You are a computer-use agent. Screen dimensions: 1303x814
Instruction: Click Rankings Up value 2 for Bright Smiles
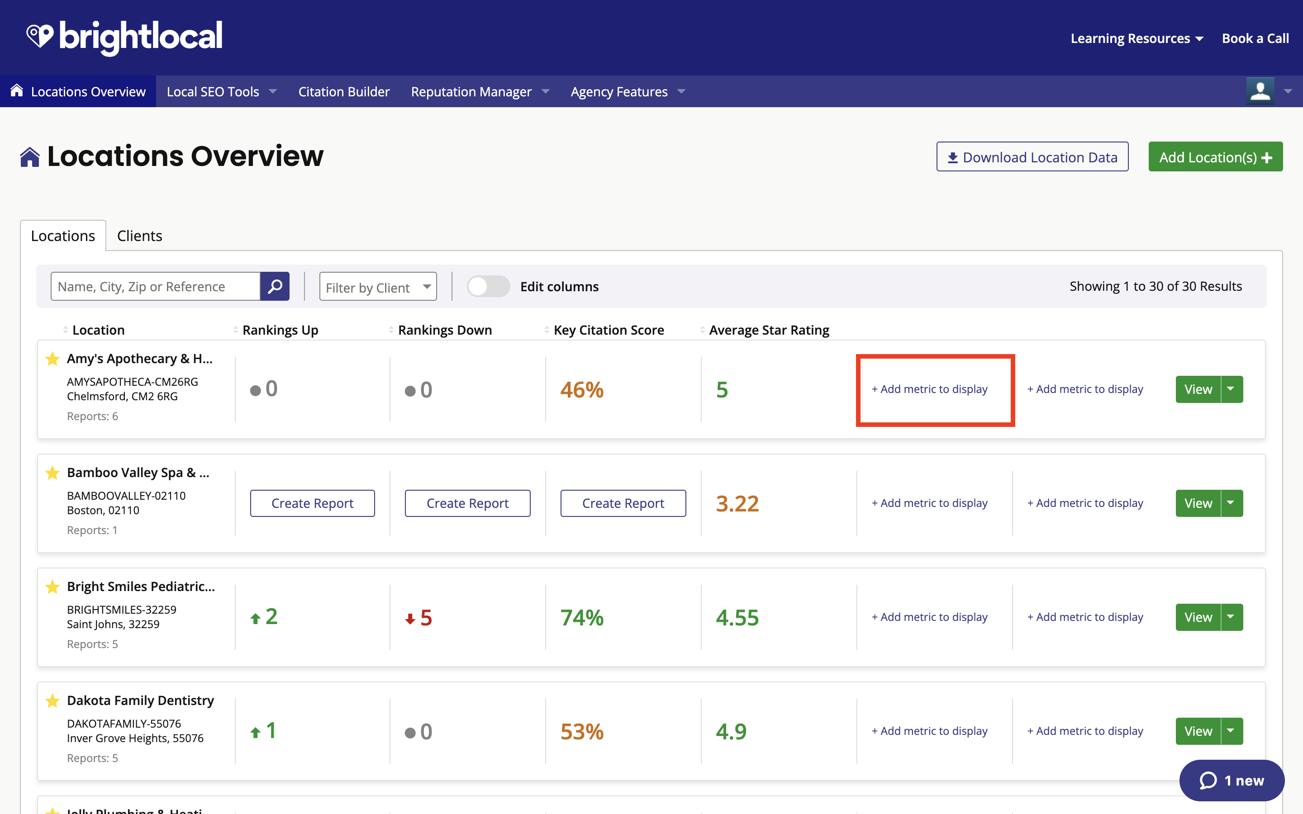(x=264, y=617)
